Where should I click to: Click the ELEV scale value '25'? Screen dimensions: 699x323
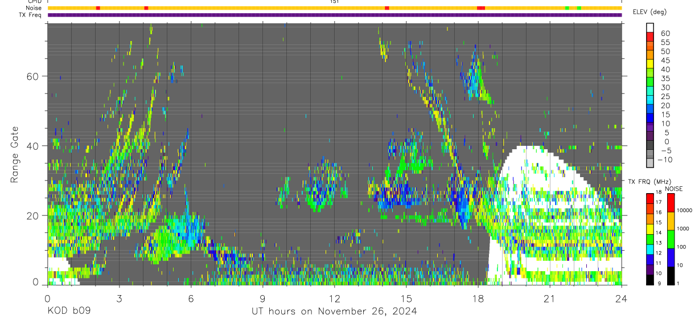[665, 97]
